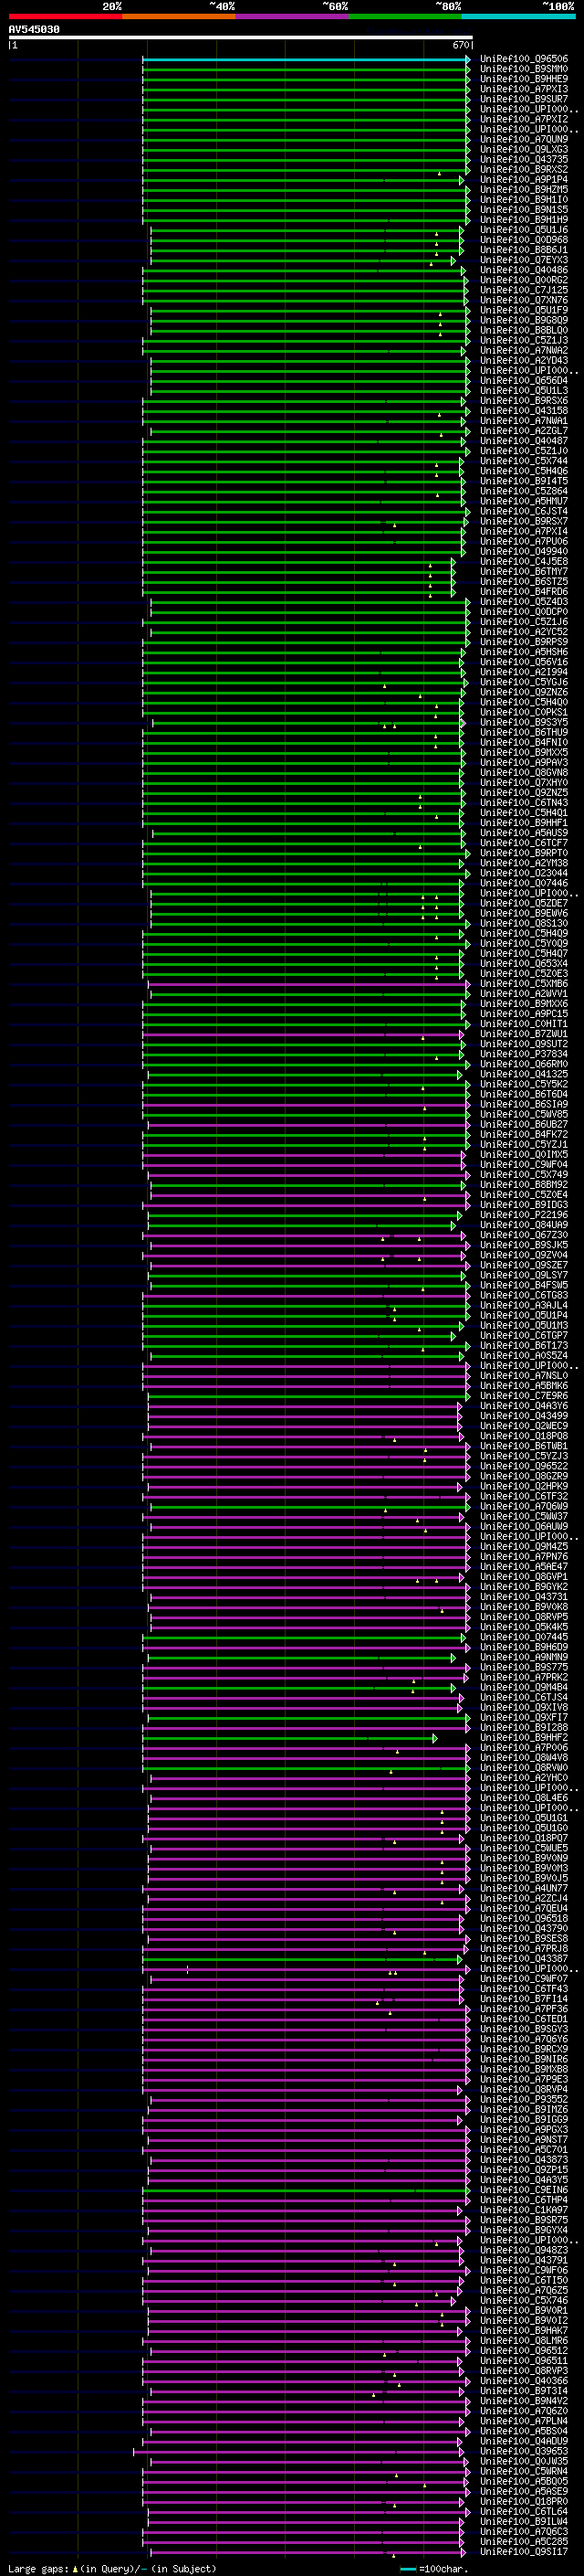Select the UniRef100_C5X746 label
The width and height of the screenshot is (584, 2576).
[x=524, y=2300]
